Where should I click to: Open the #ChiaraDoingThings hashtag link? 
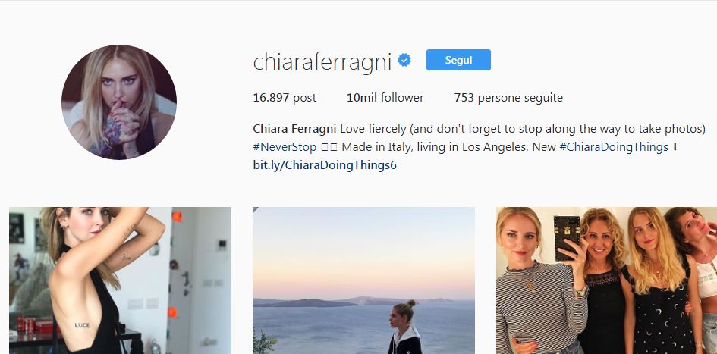614,148
